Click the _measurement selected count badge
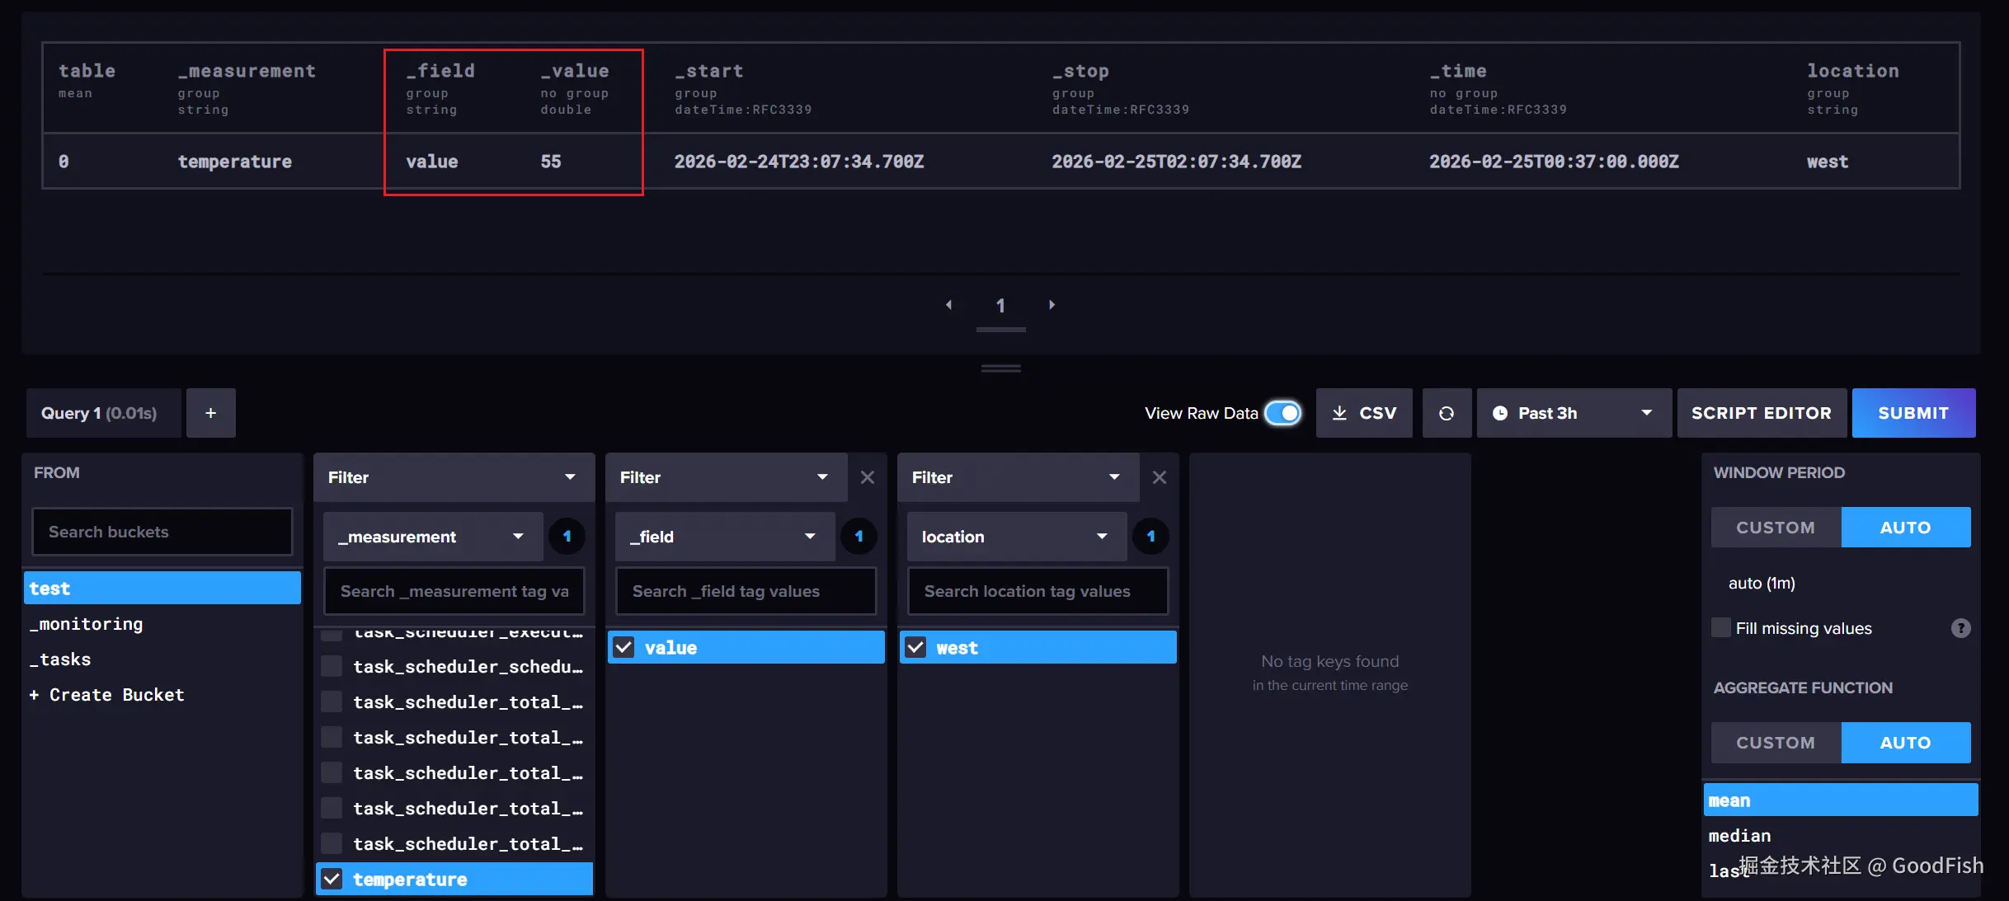Image resolution: width=2009 pixels, height=901 pixels. pos(567,537)
